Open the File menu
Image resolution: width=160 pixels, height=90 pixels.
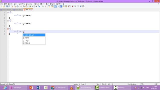[2, 4]
